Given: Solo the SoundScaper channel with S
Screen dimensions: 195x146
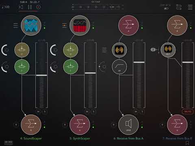Looking at the screenshot, I should pos(45,112).
